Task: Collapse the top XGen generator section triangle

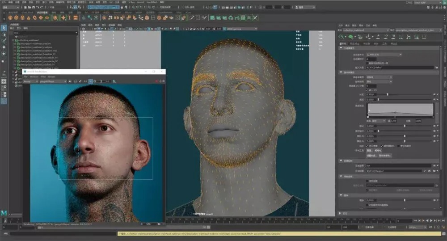Action: [341, 48]
